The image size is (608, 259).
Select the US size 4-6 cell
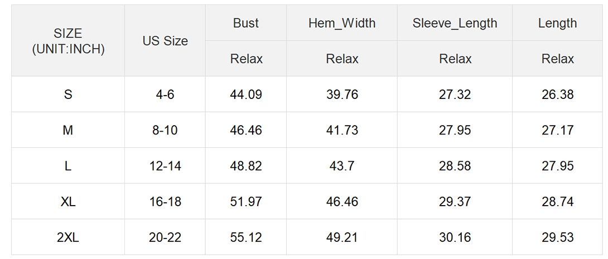[x=165, y=94]
